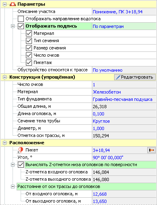The image size is (157, 205).
Task: Edit the Угол value 90° 00' 00,000"
Action: coord(124,158)
